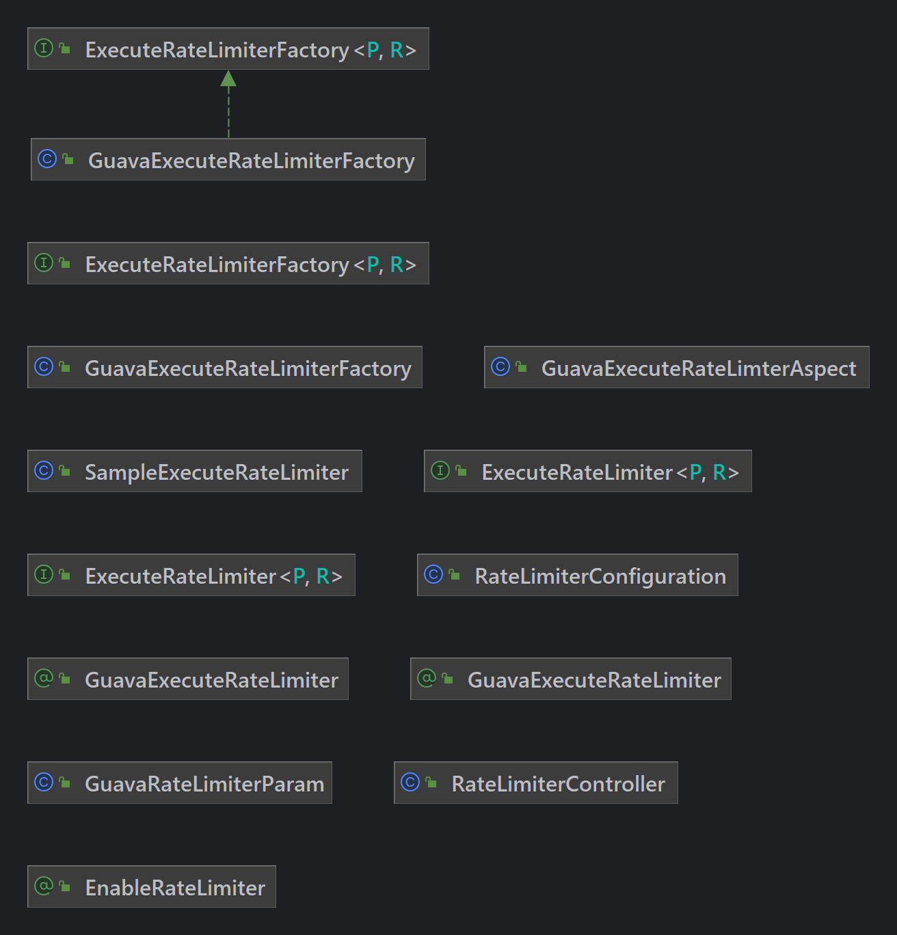Select the SampleExecuteRateLimiter node label

click(x=217, y=472)
